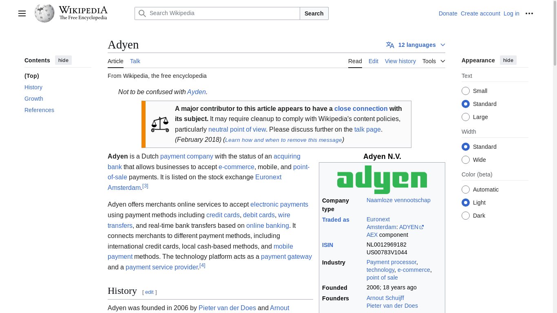Open the acquiring bank link
Viewport: 557px width, 313px height.
pyautogui.click(x=287, y=156)
